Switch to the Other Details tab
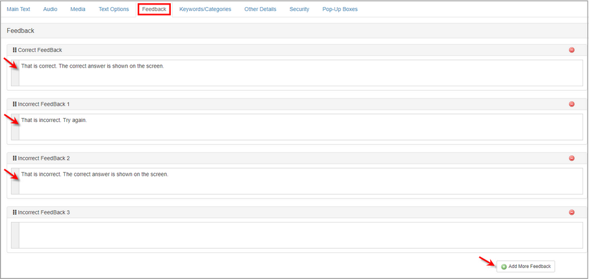Viewport: 589px width, 279px height. 260,9
